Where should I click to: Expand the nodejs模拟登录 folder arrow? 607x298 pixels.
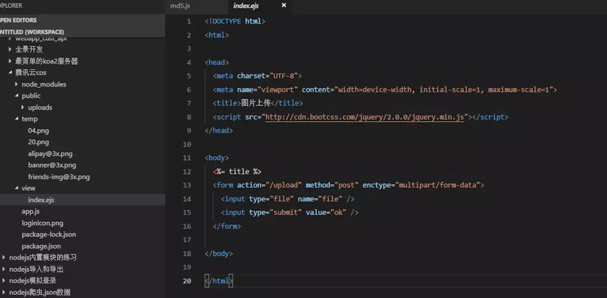(4, 280)
